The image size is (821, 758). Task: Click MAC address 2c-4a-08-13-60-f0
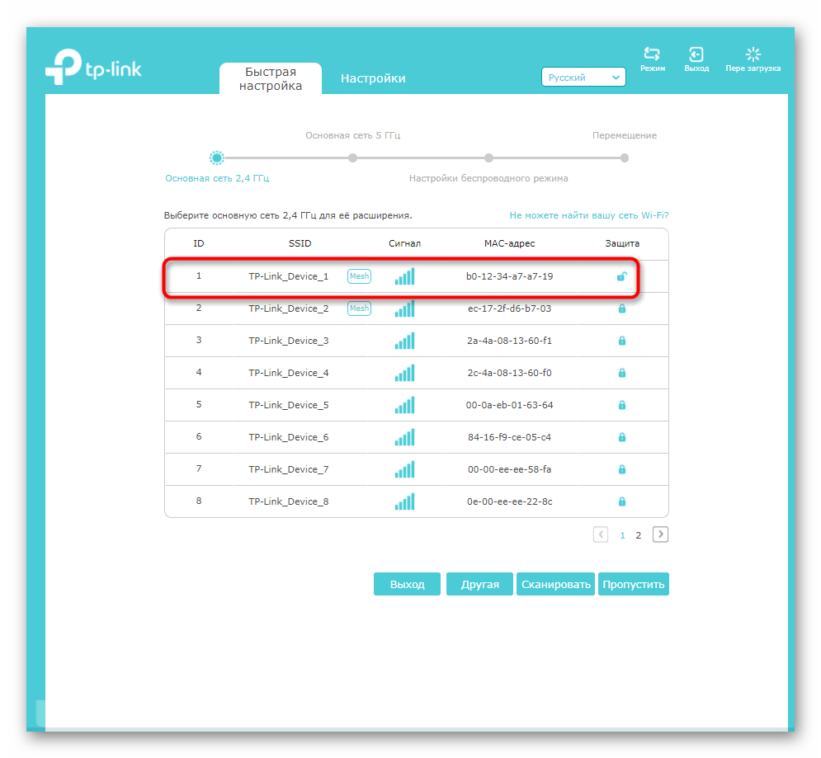coord(509,373)
